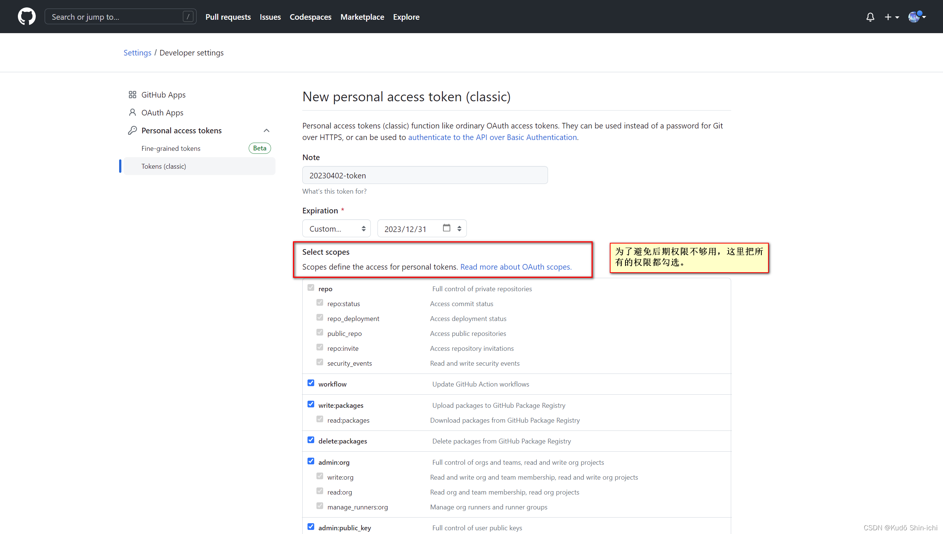This screenshot has height=534, width=943.
Task: Open Read more about OAuth scopes link
Action: pyautogui.click(x=516, y=267)
